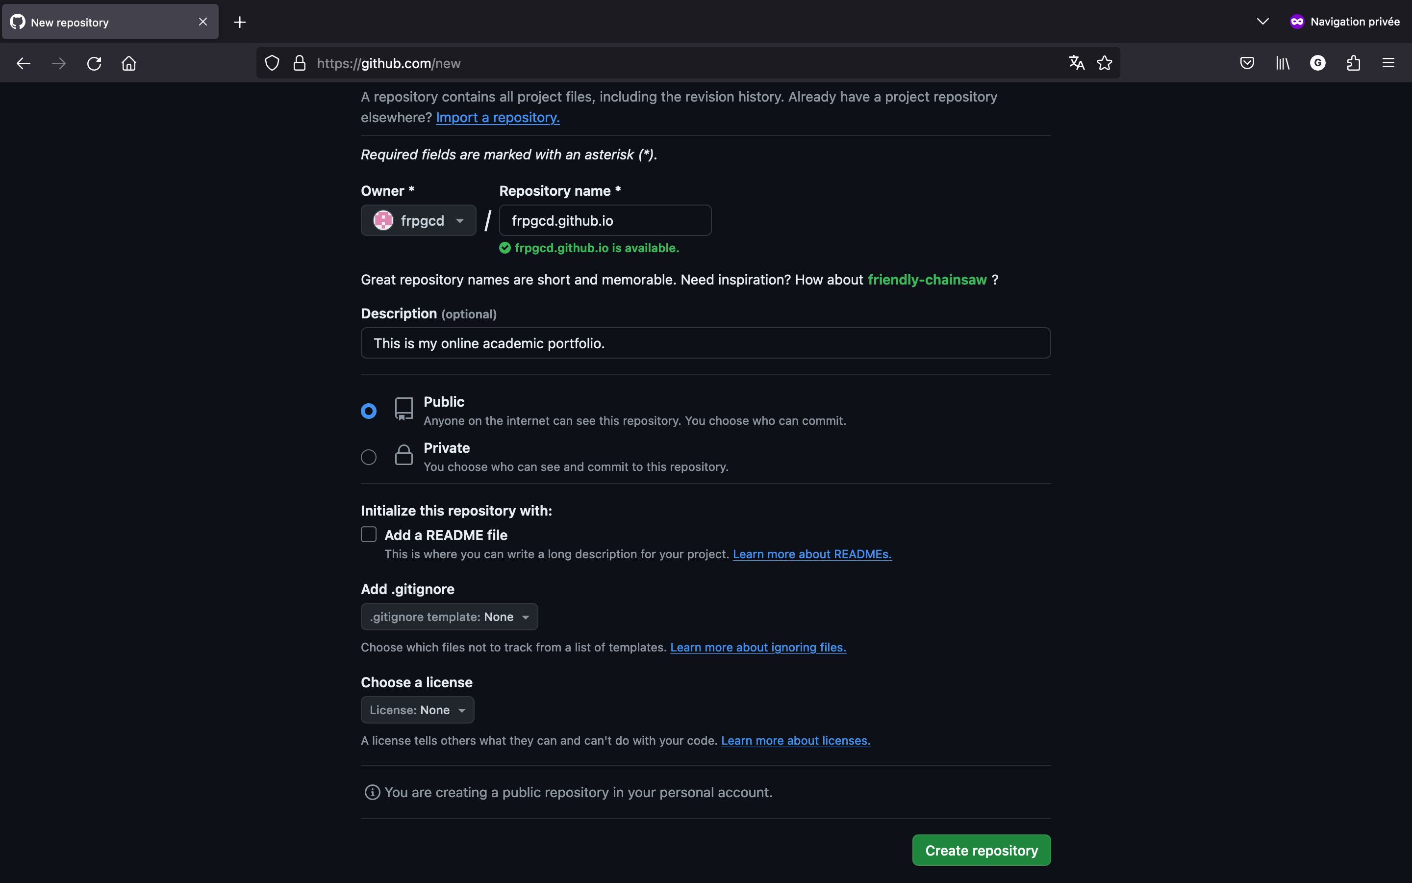Screen dimensions: 1412x883
Task: Click the frpgcd owner avatar
Action: 383,221
